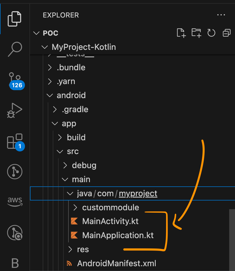Open the Source Control view showing 126 changes
This screenshot has width=235, height=271.
(15, 78)
